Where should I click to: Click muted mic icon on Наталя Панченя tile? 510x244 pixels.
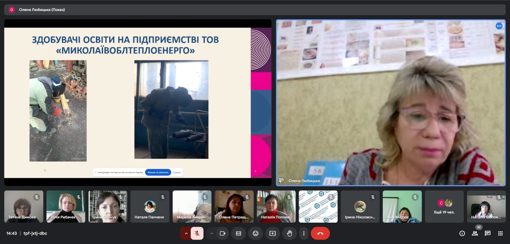[x=163, y=197]
